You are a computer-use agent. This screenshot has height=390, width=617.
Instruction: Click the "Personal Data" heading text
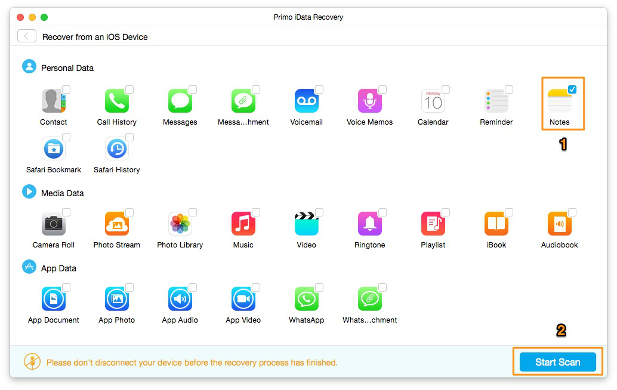click(67, 68)
